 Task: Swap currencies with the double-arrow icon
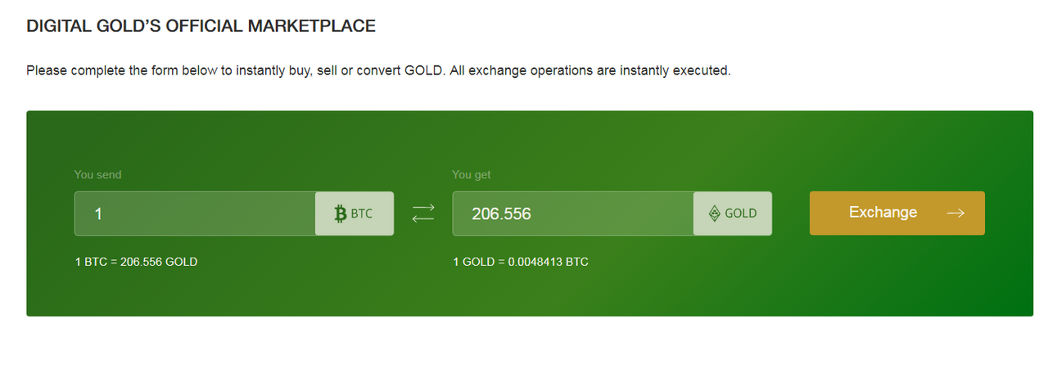(x=422, y=213)
